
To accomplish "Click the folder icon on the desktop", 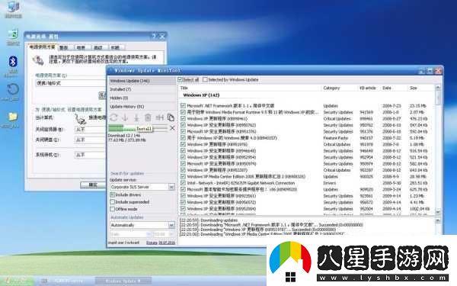I will click(x=12, y=117).
